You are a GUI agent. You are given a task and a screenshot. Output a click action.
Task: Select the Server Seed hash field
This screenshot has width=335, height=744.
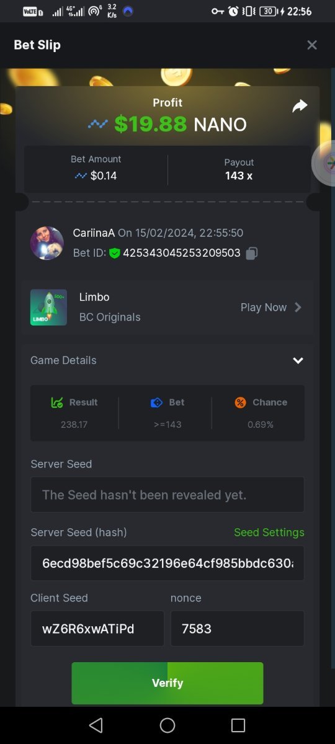pos(167,563)
